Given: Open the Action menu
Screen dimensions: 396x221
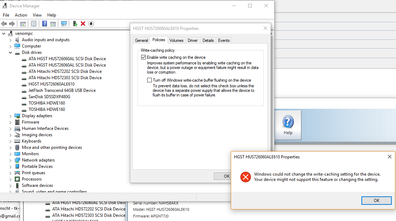Looking at the screenshot, I should (21, 15).
